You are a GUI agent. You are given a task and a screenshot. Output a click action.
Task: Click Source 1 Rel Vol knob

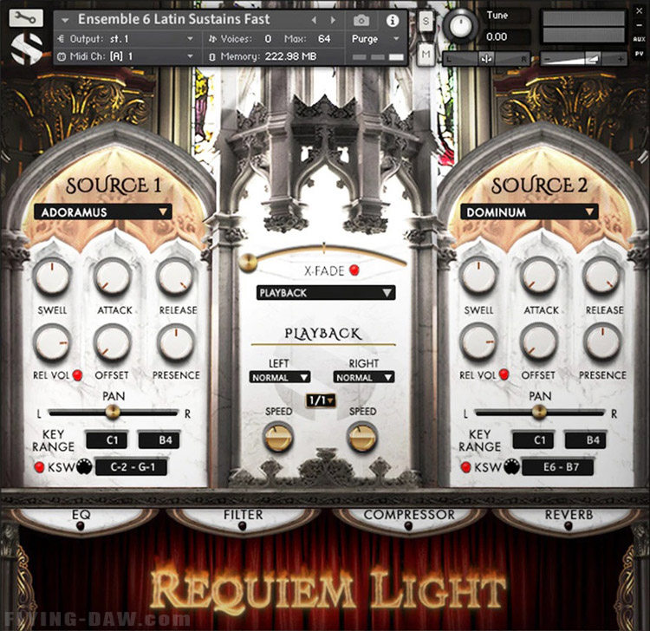point(52,342)
